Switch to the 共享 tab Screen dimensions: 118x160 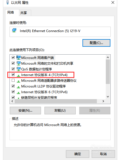24,13
